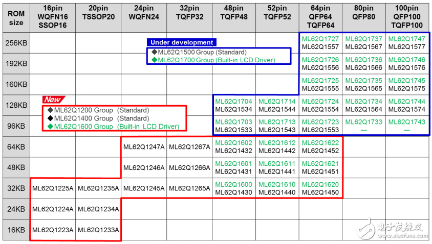
Task: Click the Under development label
Action: (182, 42)
